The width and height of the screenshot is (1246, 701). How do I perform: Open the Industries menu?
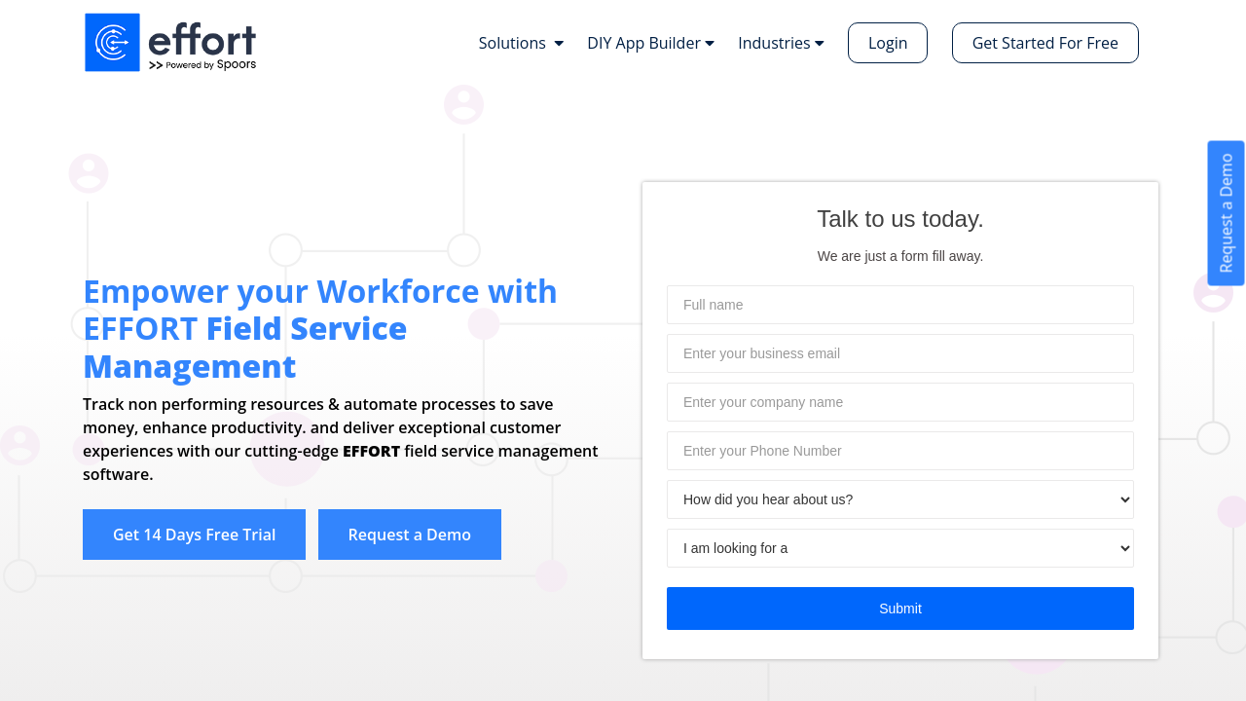click(781, 43)
